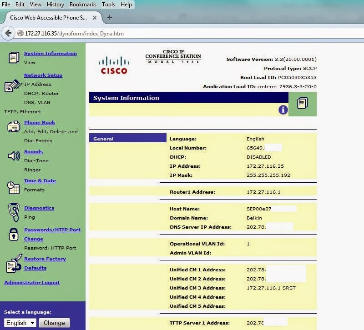
Task: Open the Help menu
Action: (126, 5)
